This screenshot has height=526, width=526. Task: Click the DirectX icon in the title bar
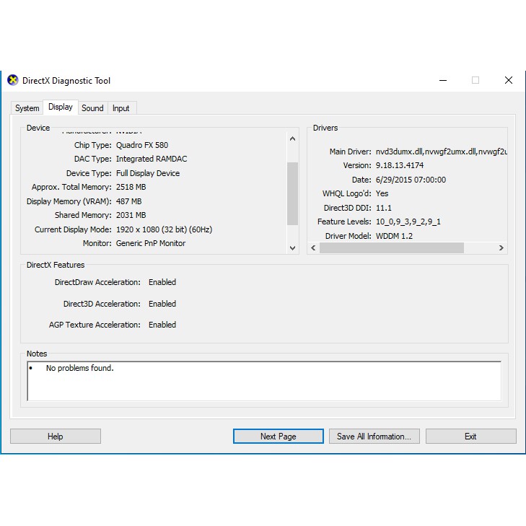13,80
